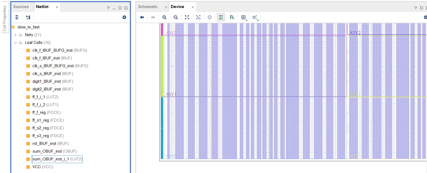Open help for the Device panel
427x173 pixels.
click(415, 8)
